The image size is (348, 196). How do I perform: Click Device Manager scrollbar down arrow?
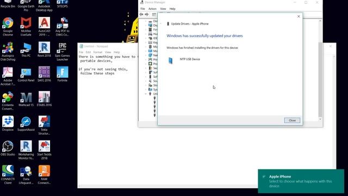(320, 119)
